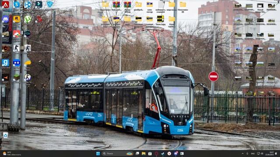Open the purple round app with badge on taskbar

point(176,154)
